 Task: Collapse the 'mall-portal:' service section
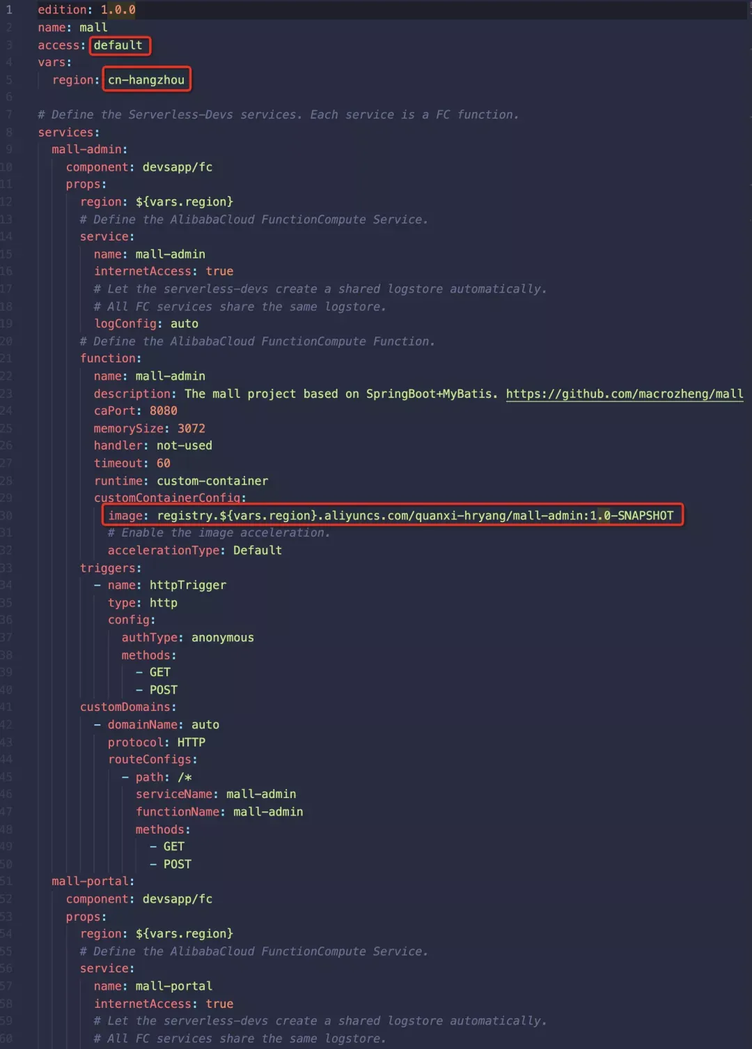click(x=93, y=881)
